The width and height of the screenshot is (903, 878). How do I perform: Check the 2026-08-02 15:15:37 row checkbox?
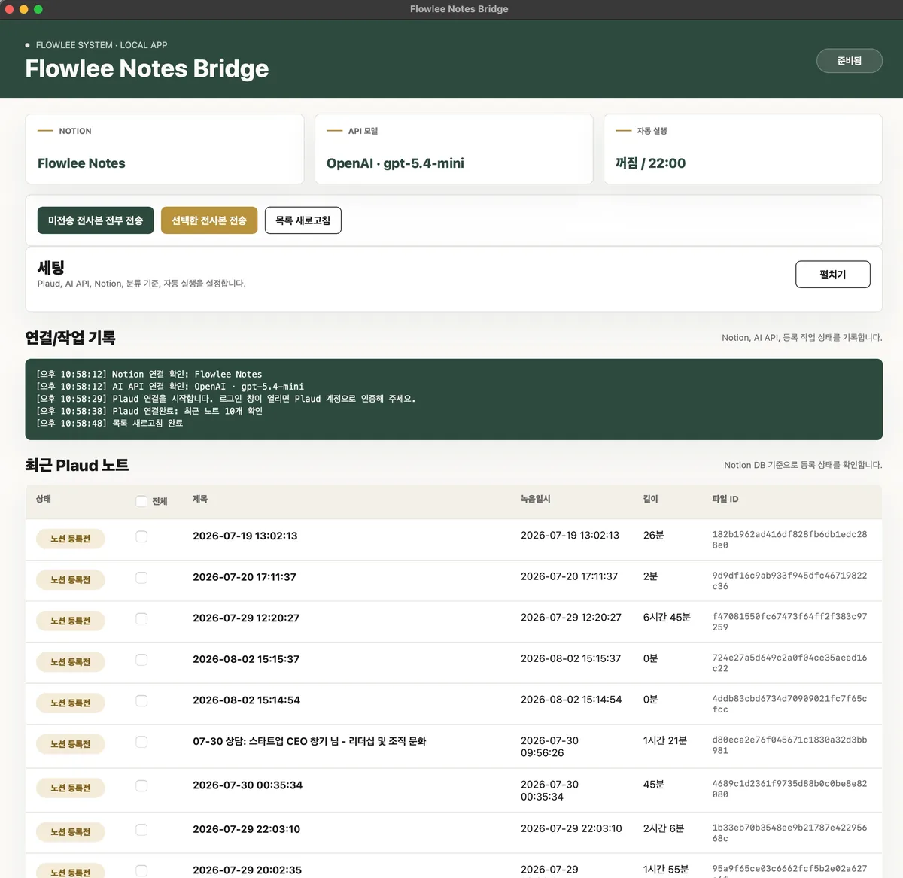141,660
